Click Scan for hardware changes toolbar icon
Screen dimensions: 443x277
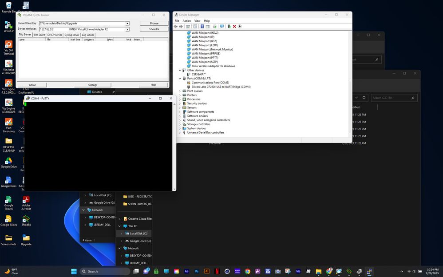point(221,26)
